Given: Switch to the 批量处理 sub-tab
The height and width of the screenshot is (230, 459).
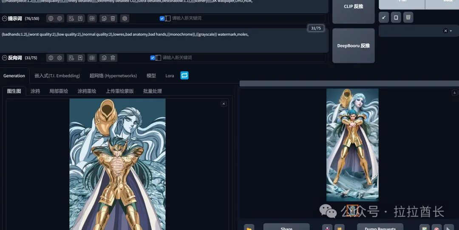Looking at the screenshot, I should pyautogui.click(x=153, y=91).
